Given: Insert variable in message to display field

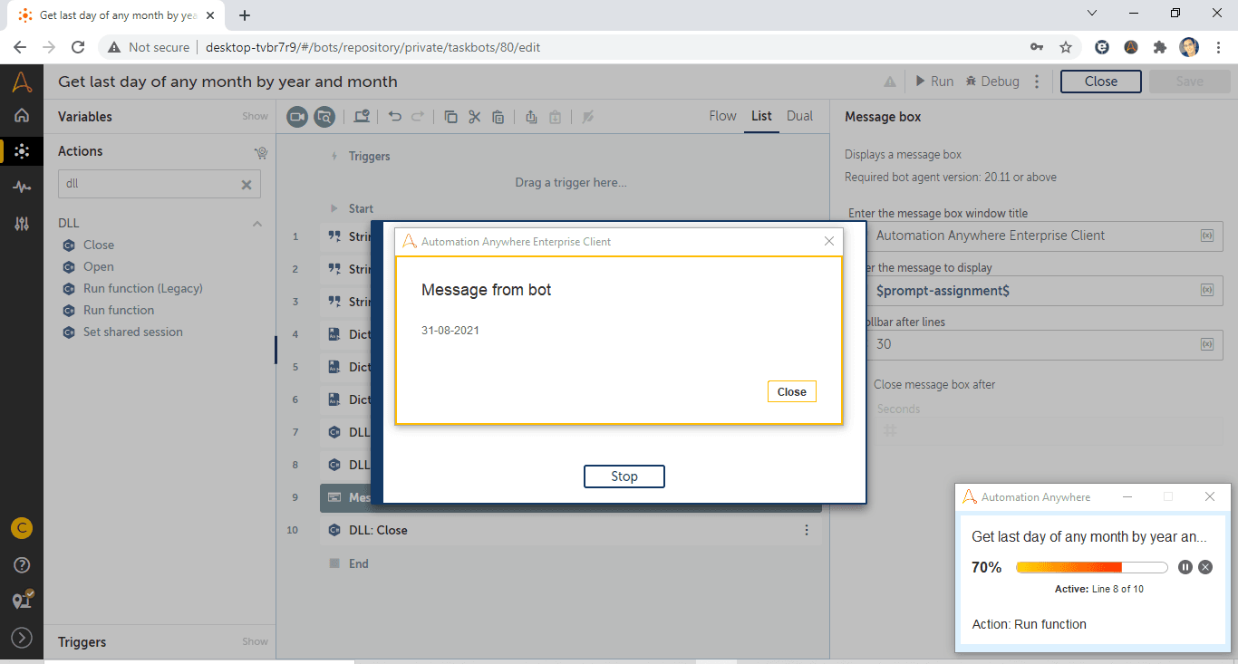Looking at the screenshot, I should (1207, 291).
